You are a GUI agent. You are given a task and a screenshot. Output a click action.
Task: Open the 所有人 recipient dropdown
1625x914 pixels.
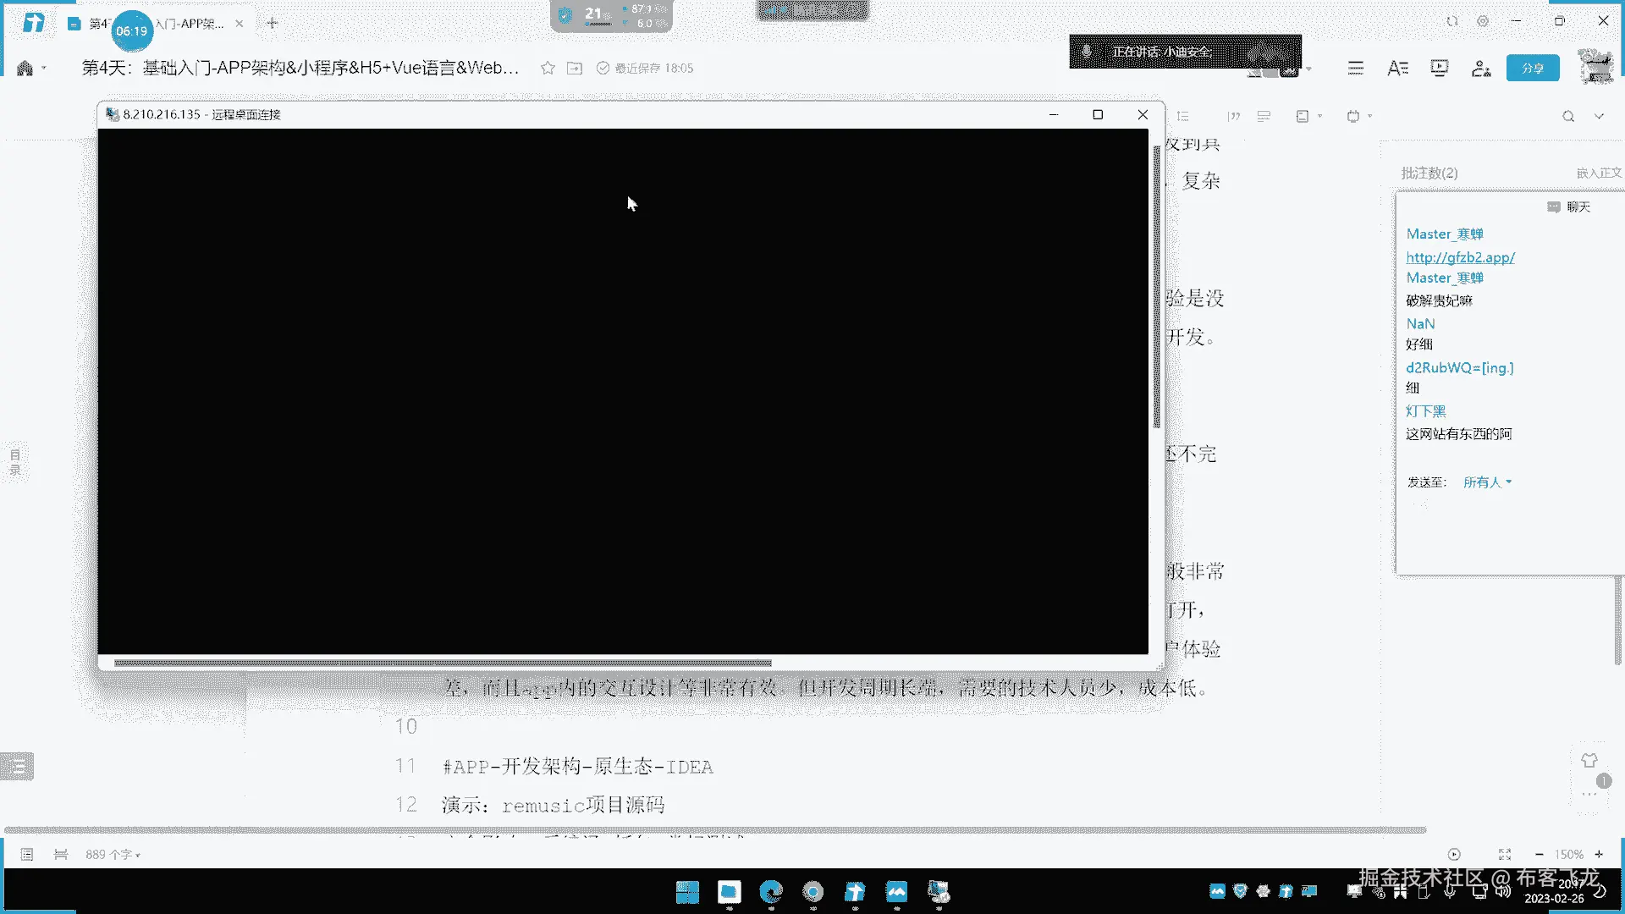1487,482
